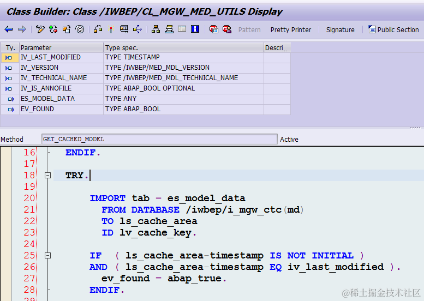The width and height of the screenshot is (424, 301).
Task: Click the ENDIF keyword on line 28
Action: click(104, 290)
